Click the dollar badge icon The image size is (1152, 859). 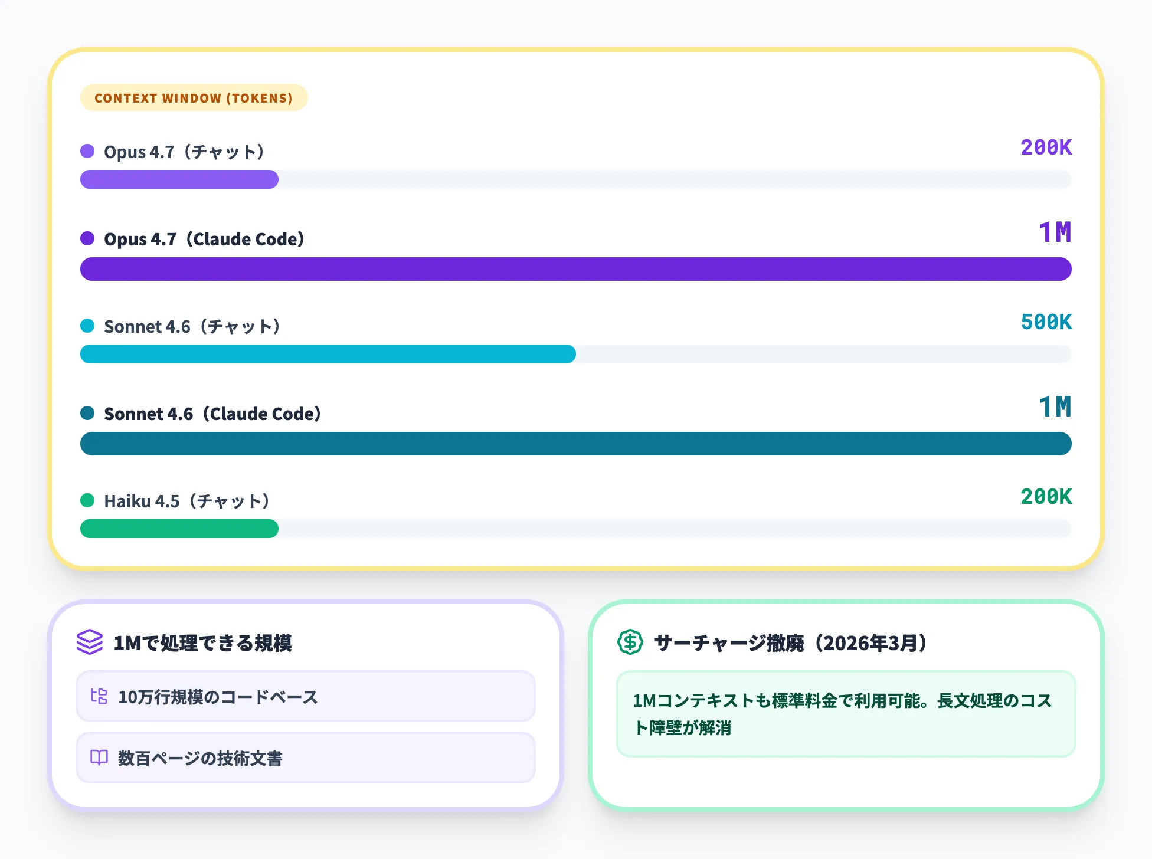630,642
